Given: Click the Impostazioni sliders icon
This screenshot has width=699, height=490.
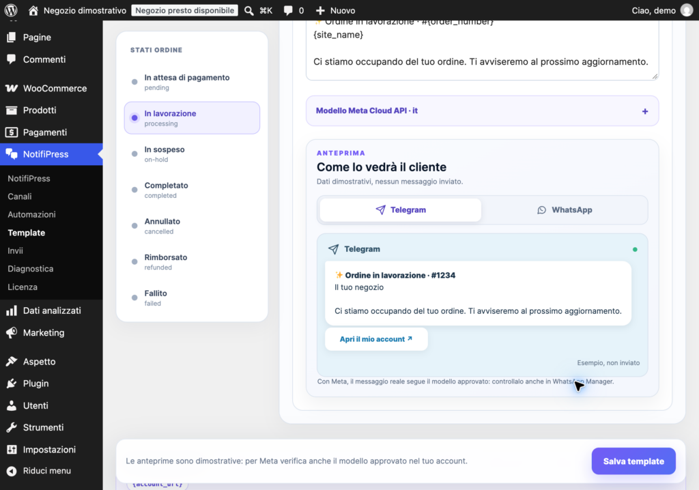Looking at the screenshot, I should point(12,450).
